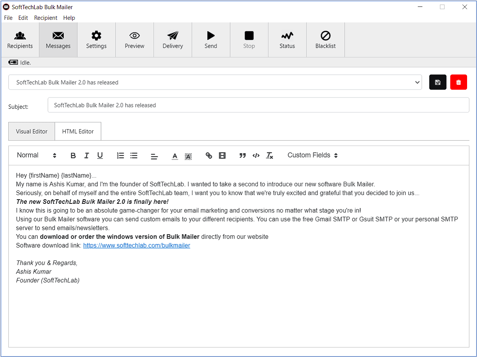The image size is (477, 357).
Task: Apply blockquote formatting
Action: click(x=242, y=155)
